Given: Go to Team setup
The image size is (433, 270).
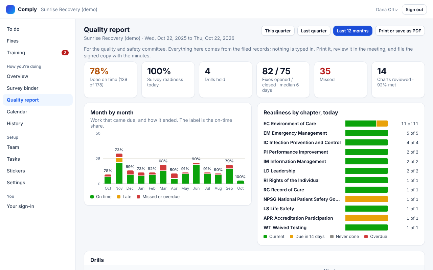Looking at the screenshot, I should click(38, 147).
